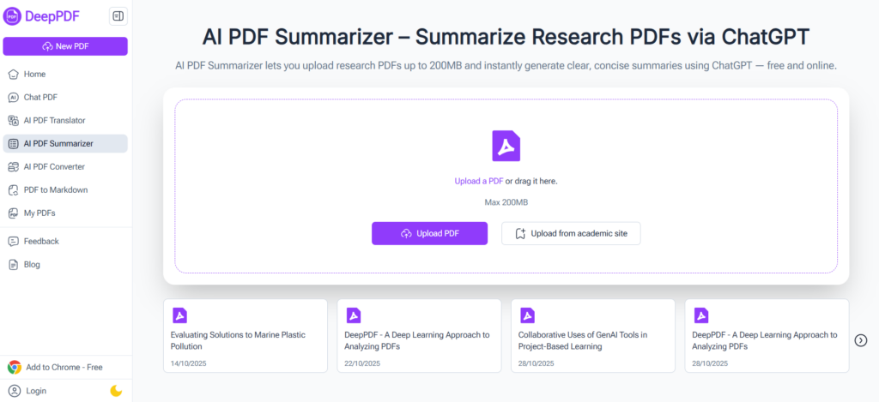Image resolution: width=879 pixels, height=402 pixels.
Task: Click the PDF to Markdown icon
Action: (x=14, y=189)
